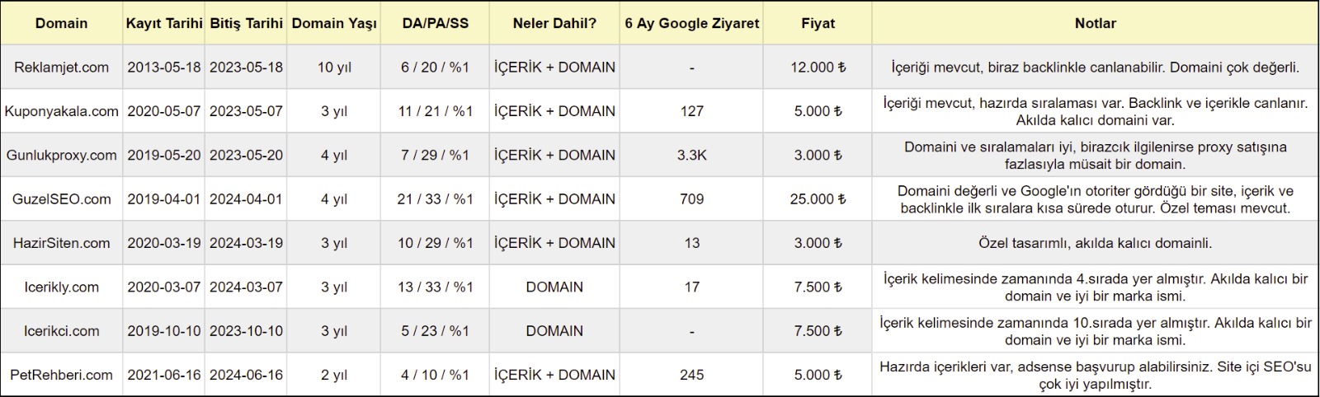
Task: Select the GuzelSEO.com domain cell
Action: click(x=61, y=198)
